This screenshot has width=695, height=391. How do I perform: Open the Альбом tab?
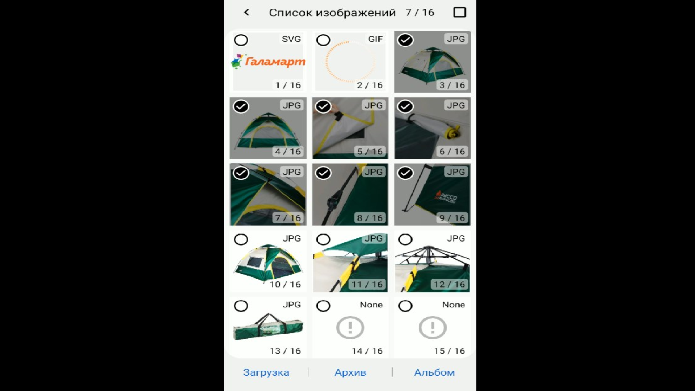coord(434,373)
